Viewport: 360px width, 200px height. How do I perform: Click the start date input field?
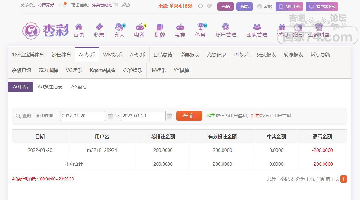click(82, 116)
